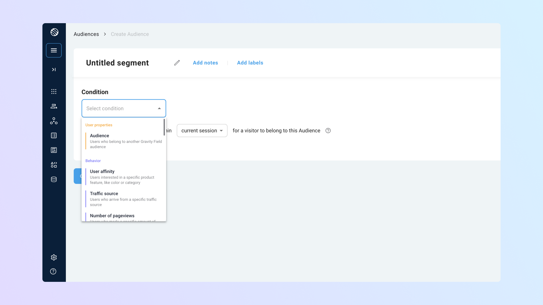The width and height of the screenshot is (543, 305).
Task: Open the settings gear icon
Action: (54, 257)
